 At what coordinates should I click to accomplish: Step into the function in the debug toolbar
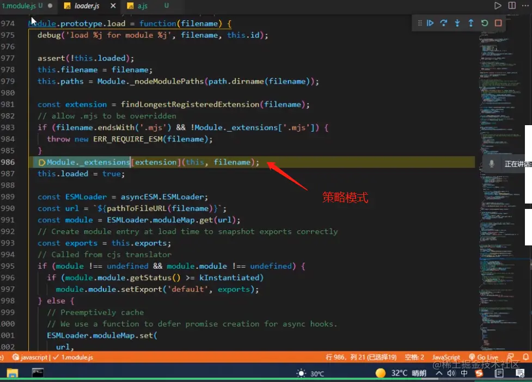tap(457, 23)
